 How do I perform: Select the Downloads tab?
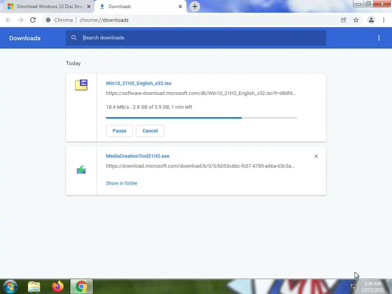click(x=140, y=7)
